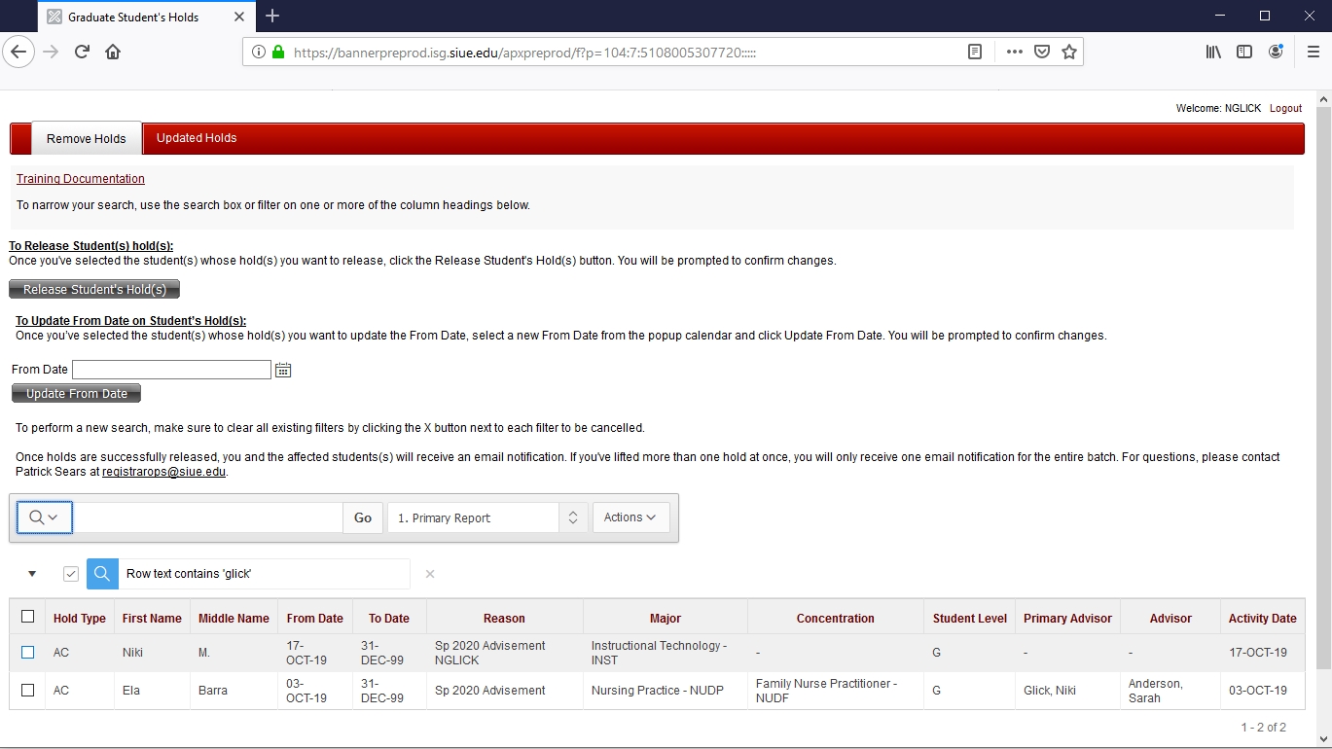This screenshot has height=749, width=1332.
Task: Toggle the reader view icon in the address bar
Action: point(974,52)
